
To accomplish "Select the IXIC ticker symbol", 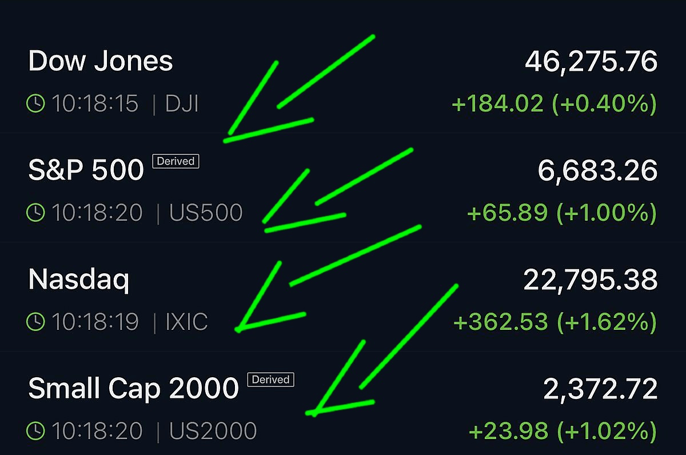I will point(186,322).
